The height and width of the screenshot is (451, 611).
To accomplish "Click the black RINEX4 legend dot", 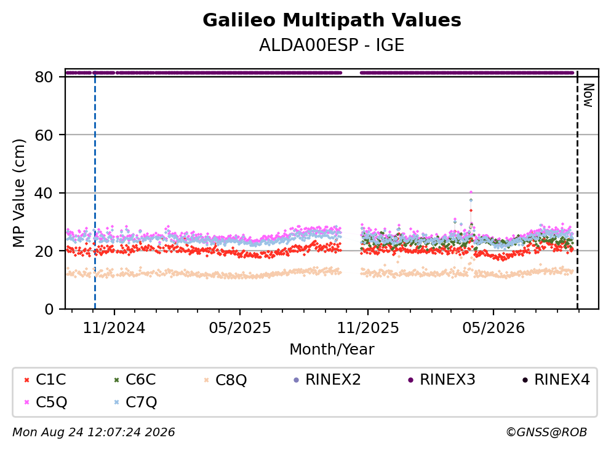I will click(525, 380).
